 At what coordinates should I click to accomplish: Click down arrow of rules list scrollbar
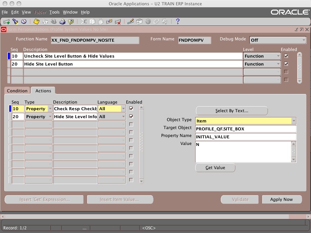(x=299, y=81)
